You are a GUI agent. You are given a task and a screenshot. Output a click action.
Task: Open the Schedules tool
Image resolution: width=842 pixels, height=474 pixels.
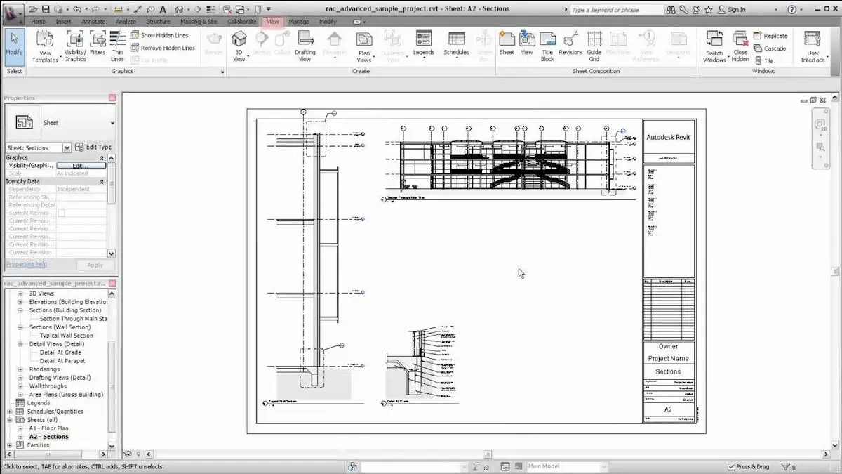[455, 44]
